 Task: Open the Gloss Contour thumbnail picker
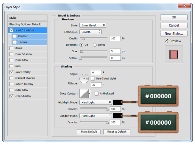[x=85, y=94]
